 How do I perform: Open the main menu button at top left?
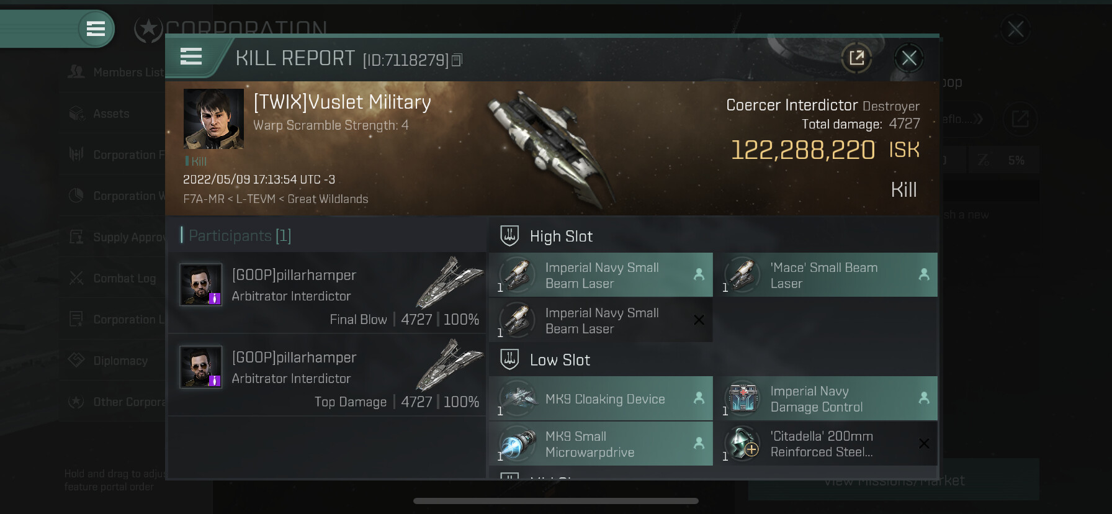(96, 29)
